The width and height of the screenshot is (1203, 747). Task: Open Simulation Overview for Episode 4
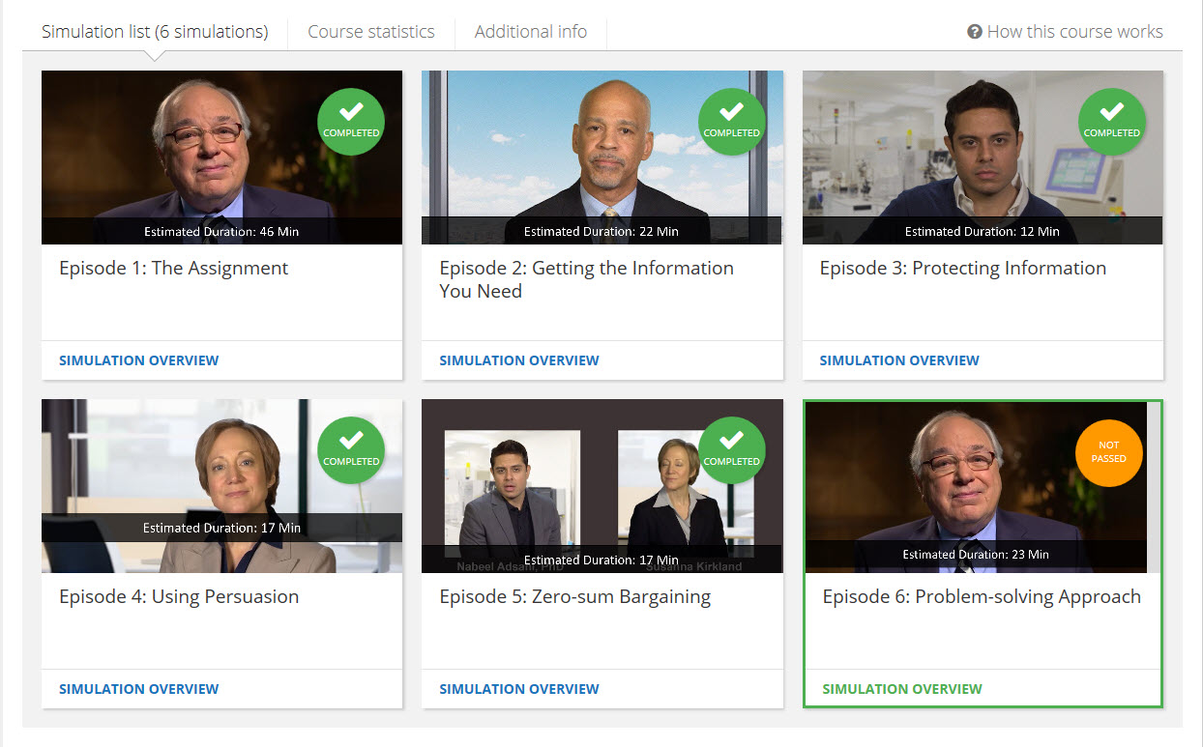pos(139,689)
